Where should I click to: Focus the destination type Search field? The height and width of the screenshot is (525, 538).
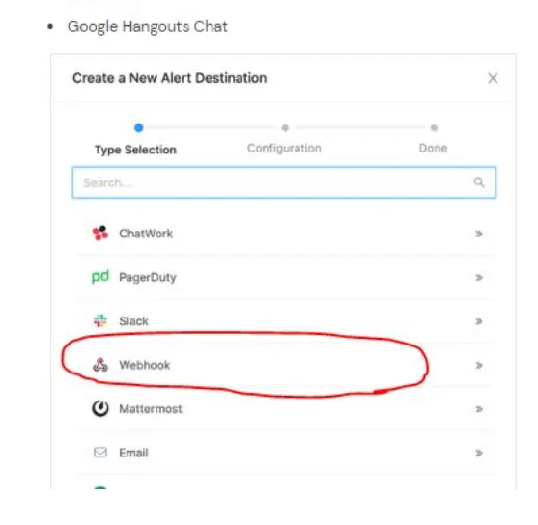coord(284,182)
